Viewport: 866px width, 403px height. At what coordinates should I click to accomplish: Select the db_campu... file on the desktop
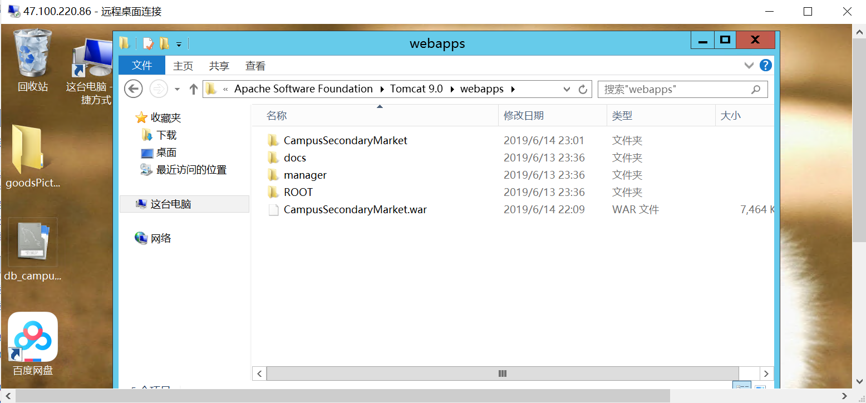click(x=33, y=250)
